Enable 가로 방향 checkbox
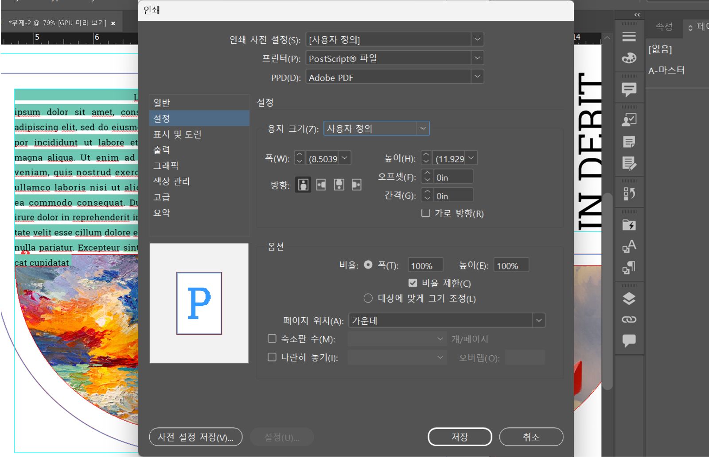The image size is (709, 457). pos(425,213)
